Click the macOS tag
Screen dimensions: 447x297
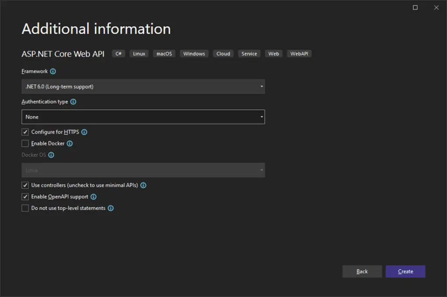(x=164, y=54)
